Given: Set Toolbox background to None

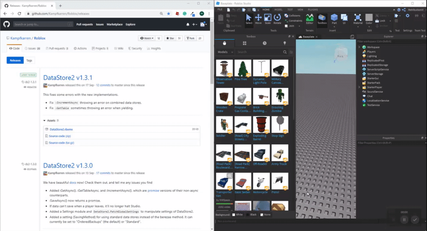Looking at the screenshot, I should pyautogui.click(x=265, y=215).
